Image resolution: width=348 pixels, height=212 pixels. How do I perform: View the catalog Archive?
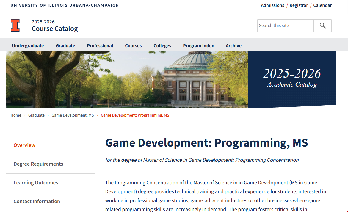(x=233, y=45)
